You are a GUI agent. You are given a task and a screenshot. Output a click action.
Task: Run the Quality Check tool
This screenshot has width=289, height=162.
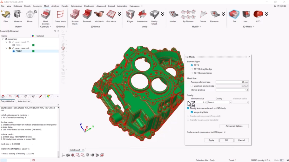(x=154, y=17)
